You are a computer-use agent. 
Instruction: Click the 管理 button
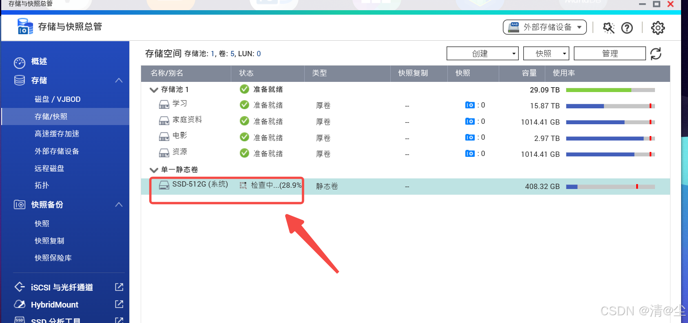click(x=610, y=53)
